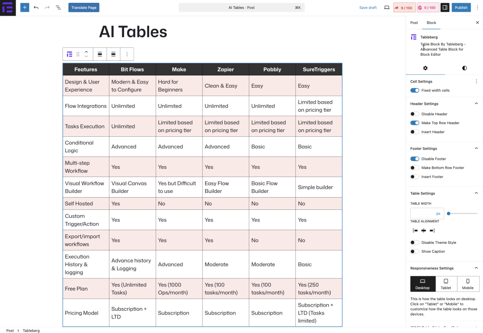Toggle Fixed width cells switch
Viewport: 483px width, 333px height.
415,90
